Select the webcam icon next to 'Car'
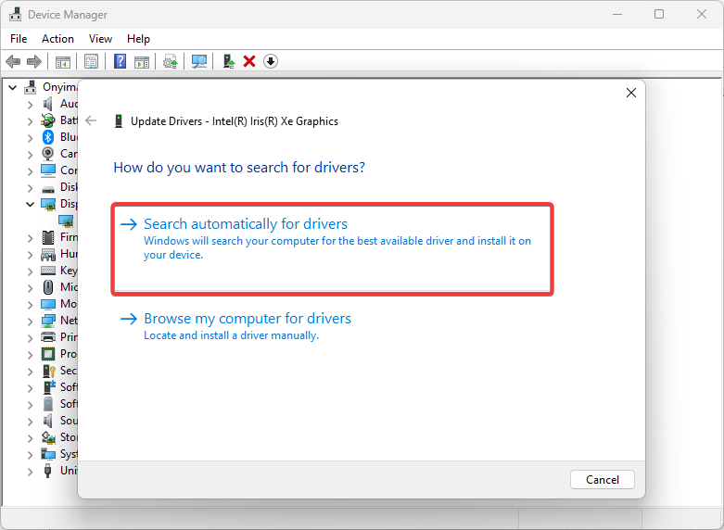The height and width of the screenshot is (530, 724). pos(48,154)
